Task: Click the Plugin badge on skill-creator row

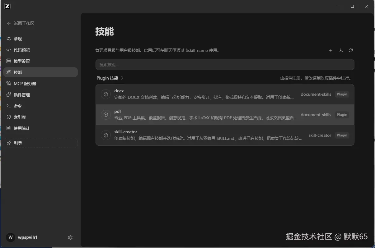Action: point(342,135)
